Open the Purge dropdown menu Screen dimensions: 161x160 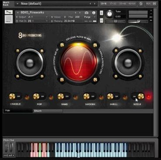click(90, 17)
